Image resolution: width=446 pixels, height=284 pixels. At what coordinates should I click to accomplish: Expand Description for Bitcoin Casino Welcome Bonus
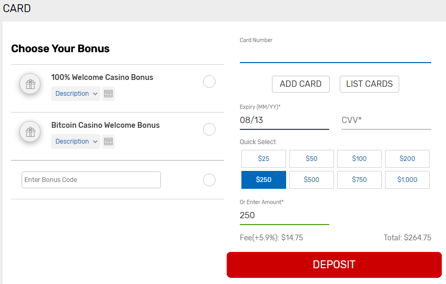point(76,141)
